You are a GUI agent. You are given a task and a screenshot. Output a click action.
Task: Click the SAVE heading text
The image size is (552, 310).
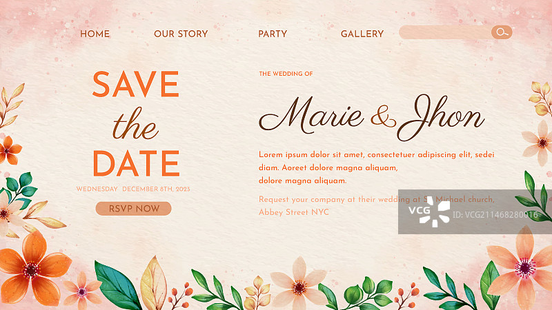coord(136,84)
